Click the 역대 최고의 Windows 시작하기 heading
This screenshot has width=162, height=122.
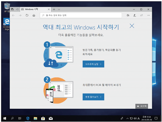click(x=81, y=27)
